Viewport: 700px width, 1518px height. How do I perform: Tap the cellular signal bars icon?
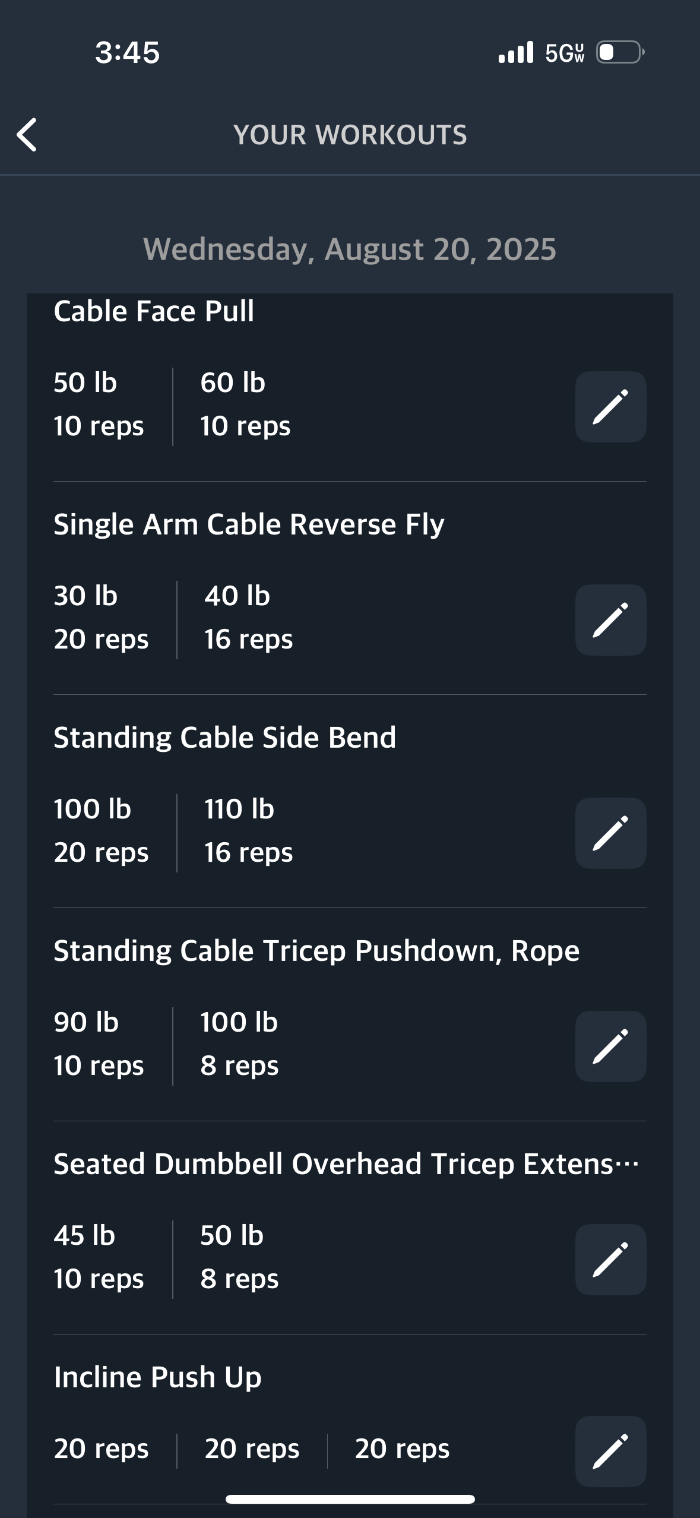click(516, 52)
